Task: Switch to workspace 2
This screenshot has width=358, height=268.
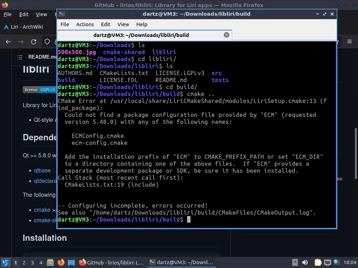Action: [24, 263]
